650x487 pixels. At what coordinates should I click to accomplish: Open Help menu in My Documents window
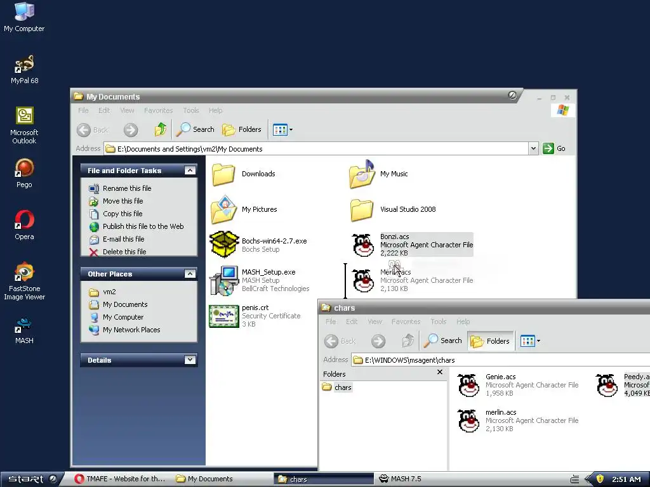(x=216, y=110)
